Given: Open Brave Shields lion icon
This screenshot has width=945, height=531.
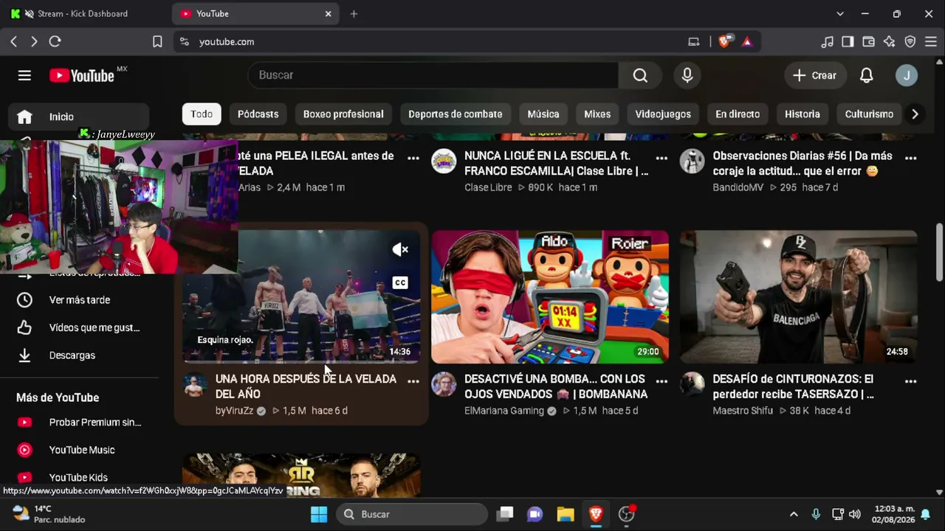Looking at the screenshot, I should (724, 42).
